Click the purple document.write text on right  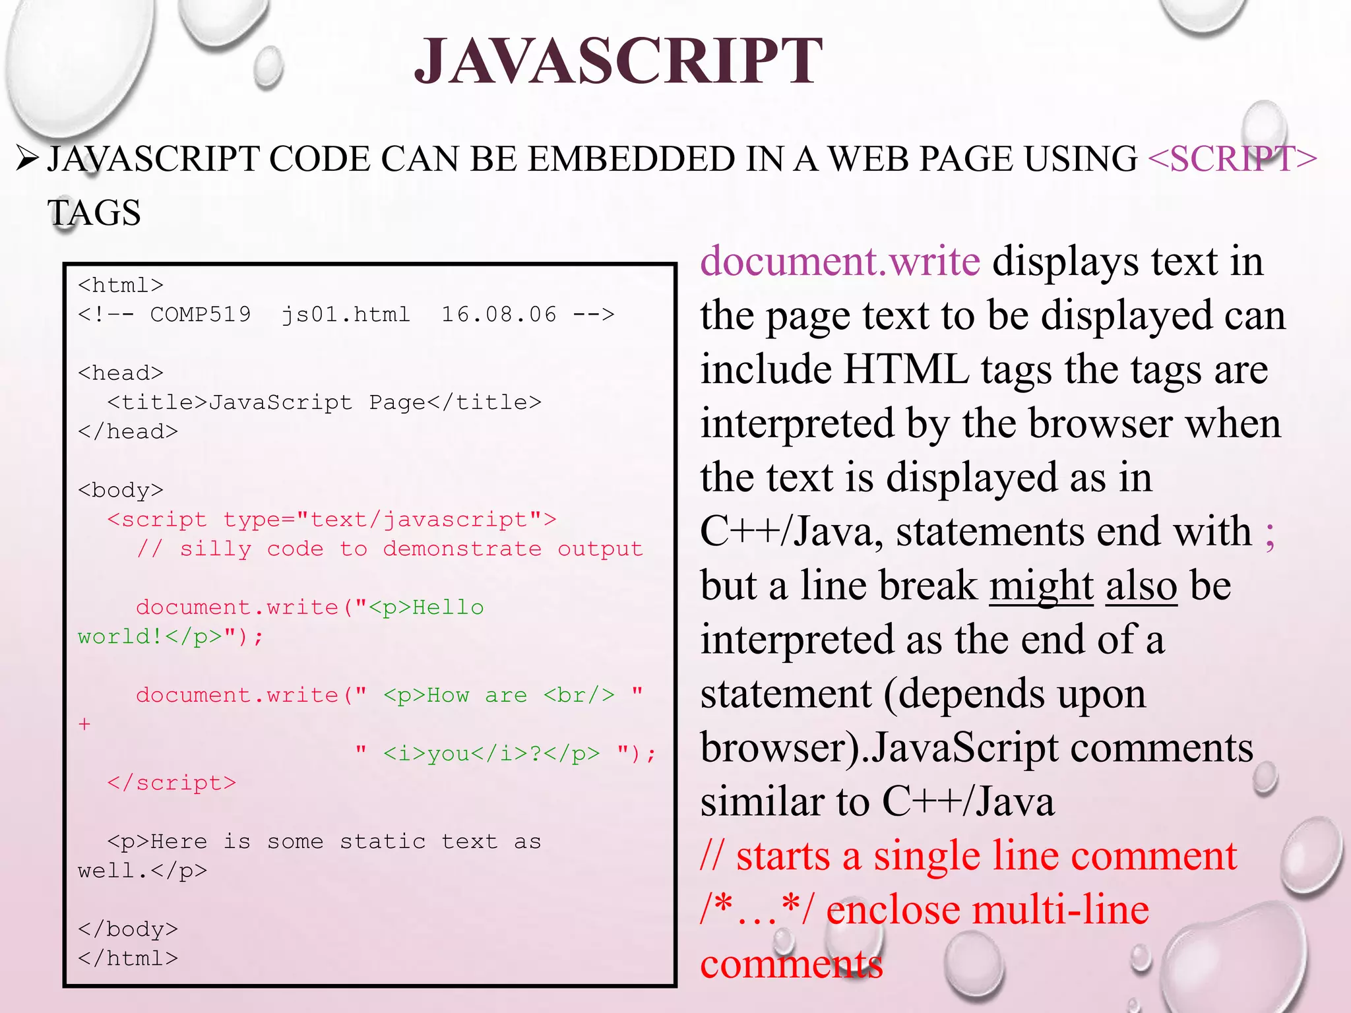point(840,261)
